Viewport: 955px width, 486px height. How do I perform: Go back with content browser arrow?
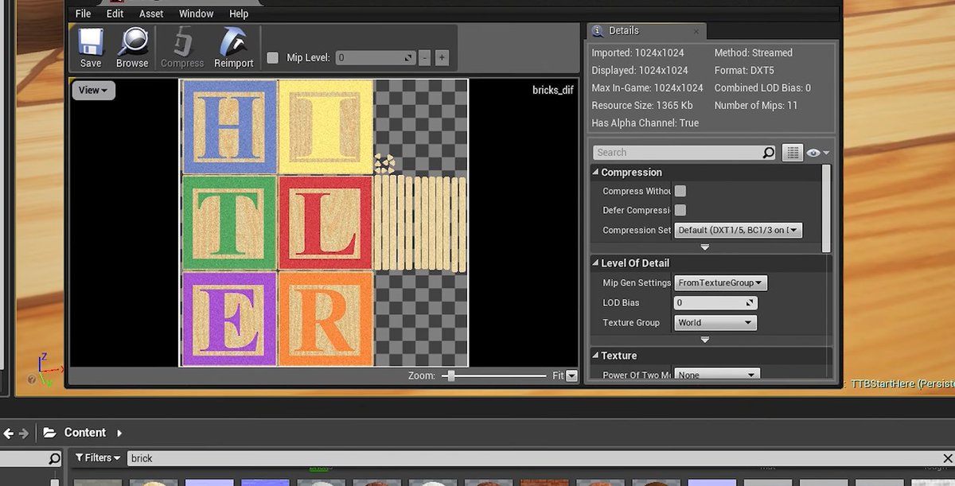click(9, 434)
